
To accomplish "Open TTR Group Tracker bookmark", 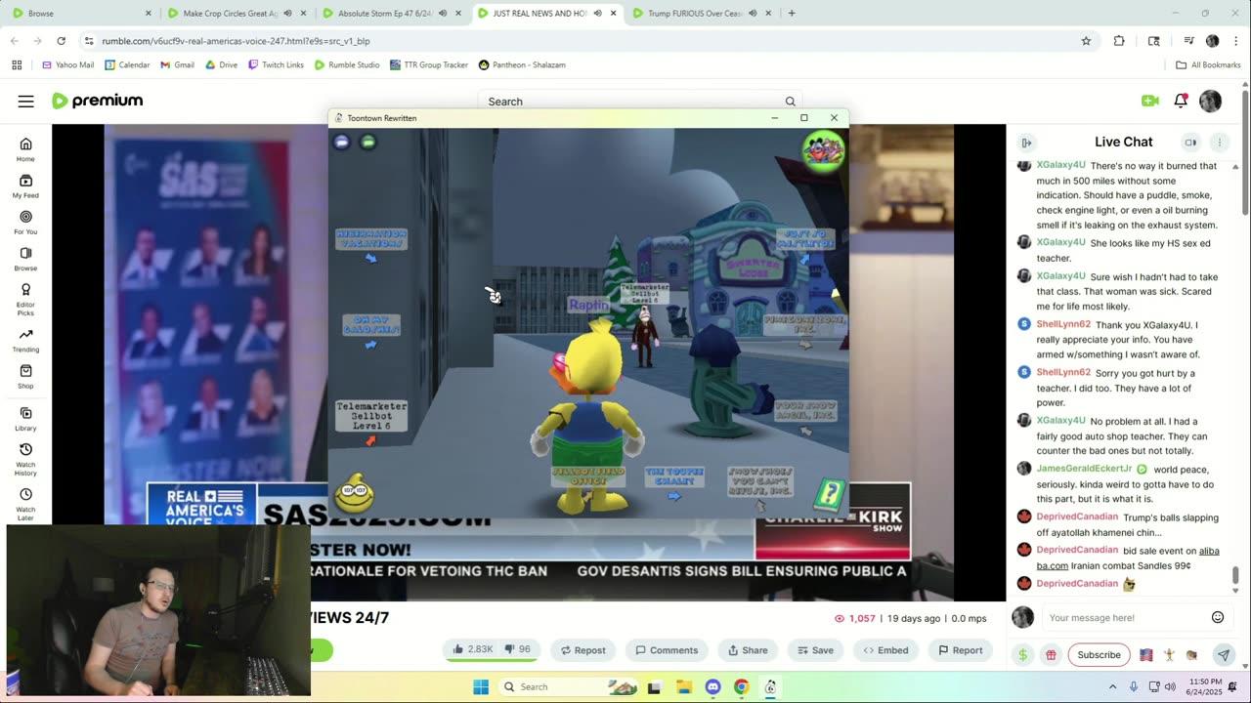I will coord(428,64).
